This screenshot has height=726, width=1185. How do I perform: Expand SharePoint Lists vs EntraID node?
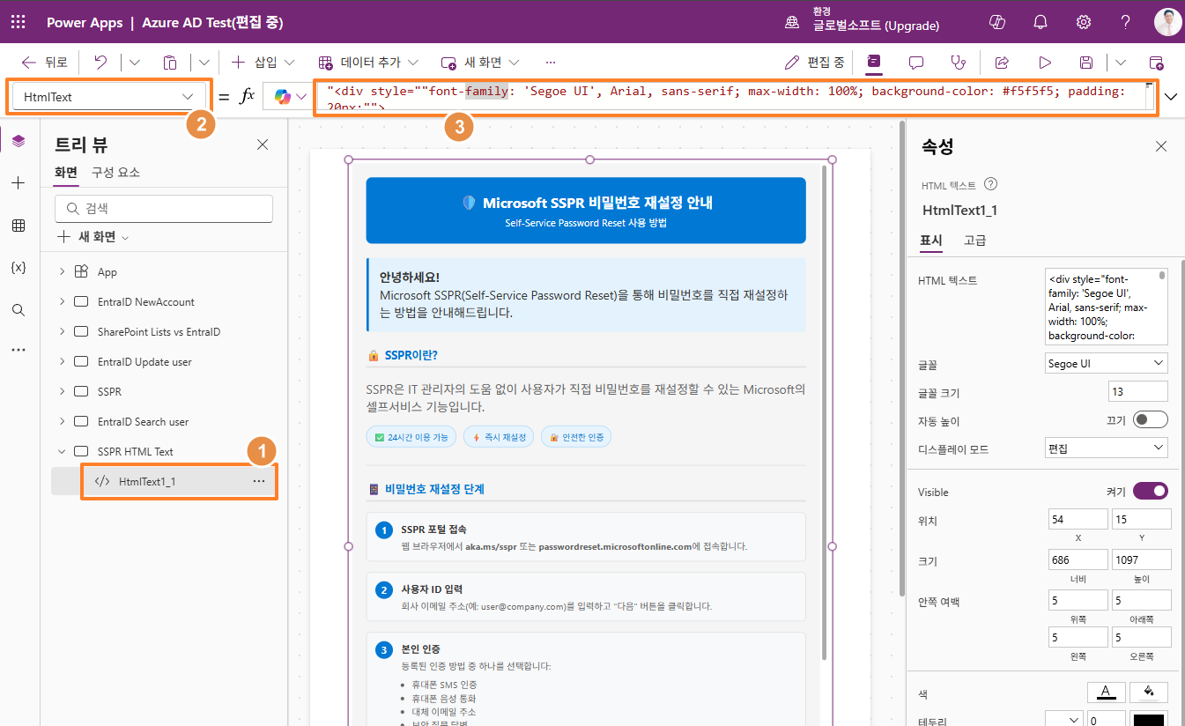(62, 331)
